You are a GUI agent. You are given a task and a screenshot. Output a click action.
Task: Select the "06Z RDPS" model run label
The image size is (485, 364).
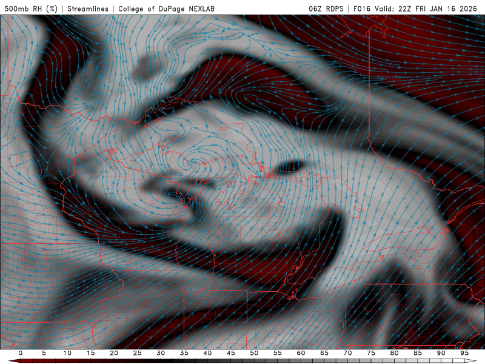click(x=326, y=8)
